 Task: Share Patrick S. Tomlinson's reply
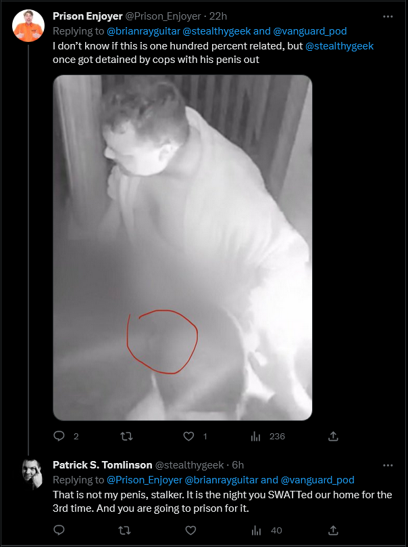point(333,531)
